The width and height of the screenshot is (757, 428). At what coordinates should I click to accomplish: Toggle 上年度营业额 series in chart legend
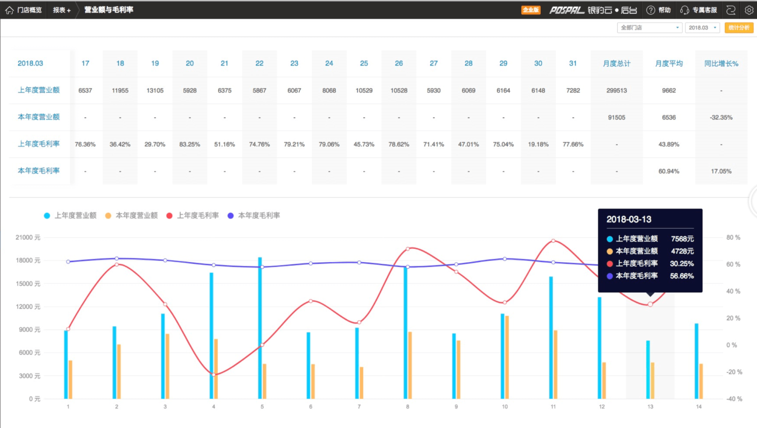70,216
